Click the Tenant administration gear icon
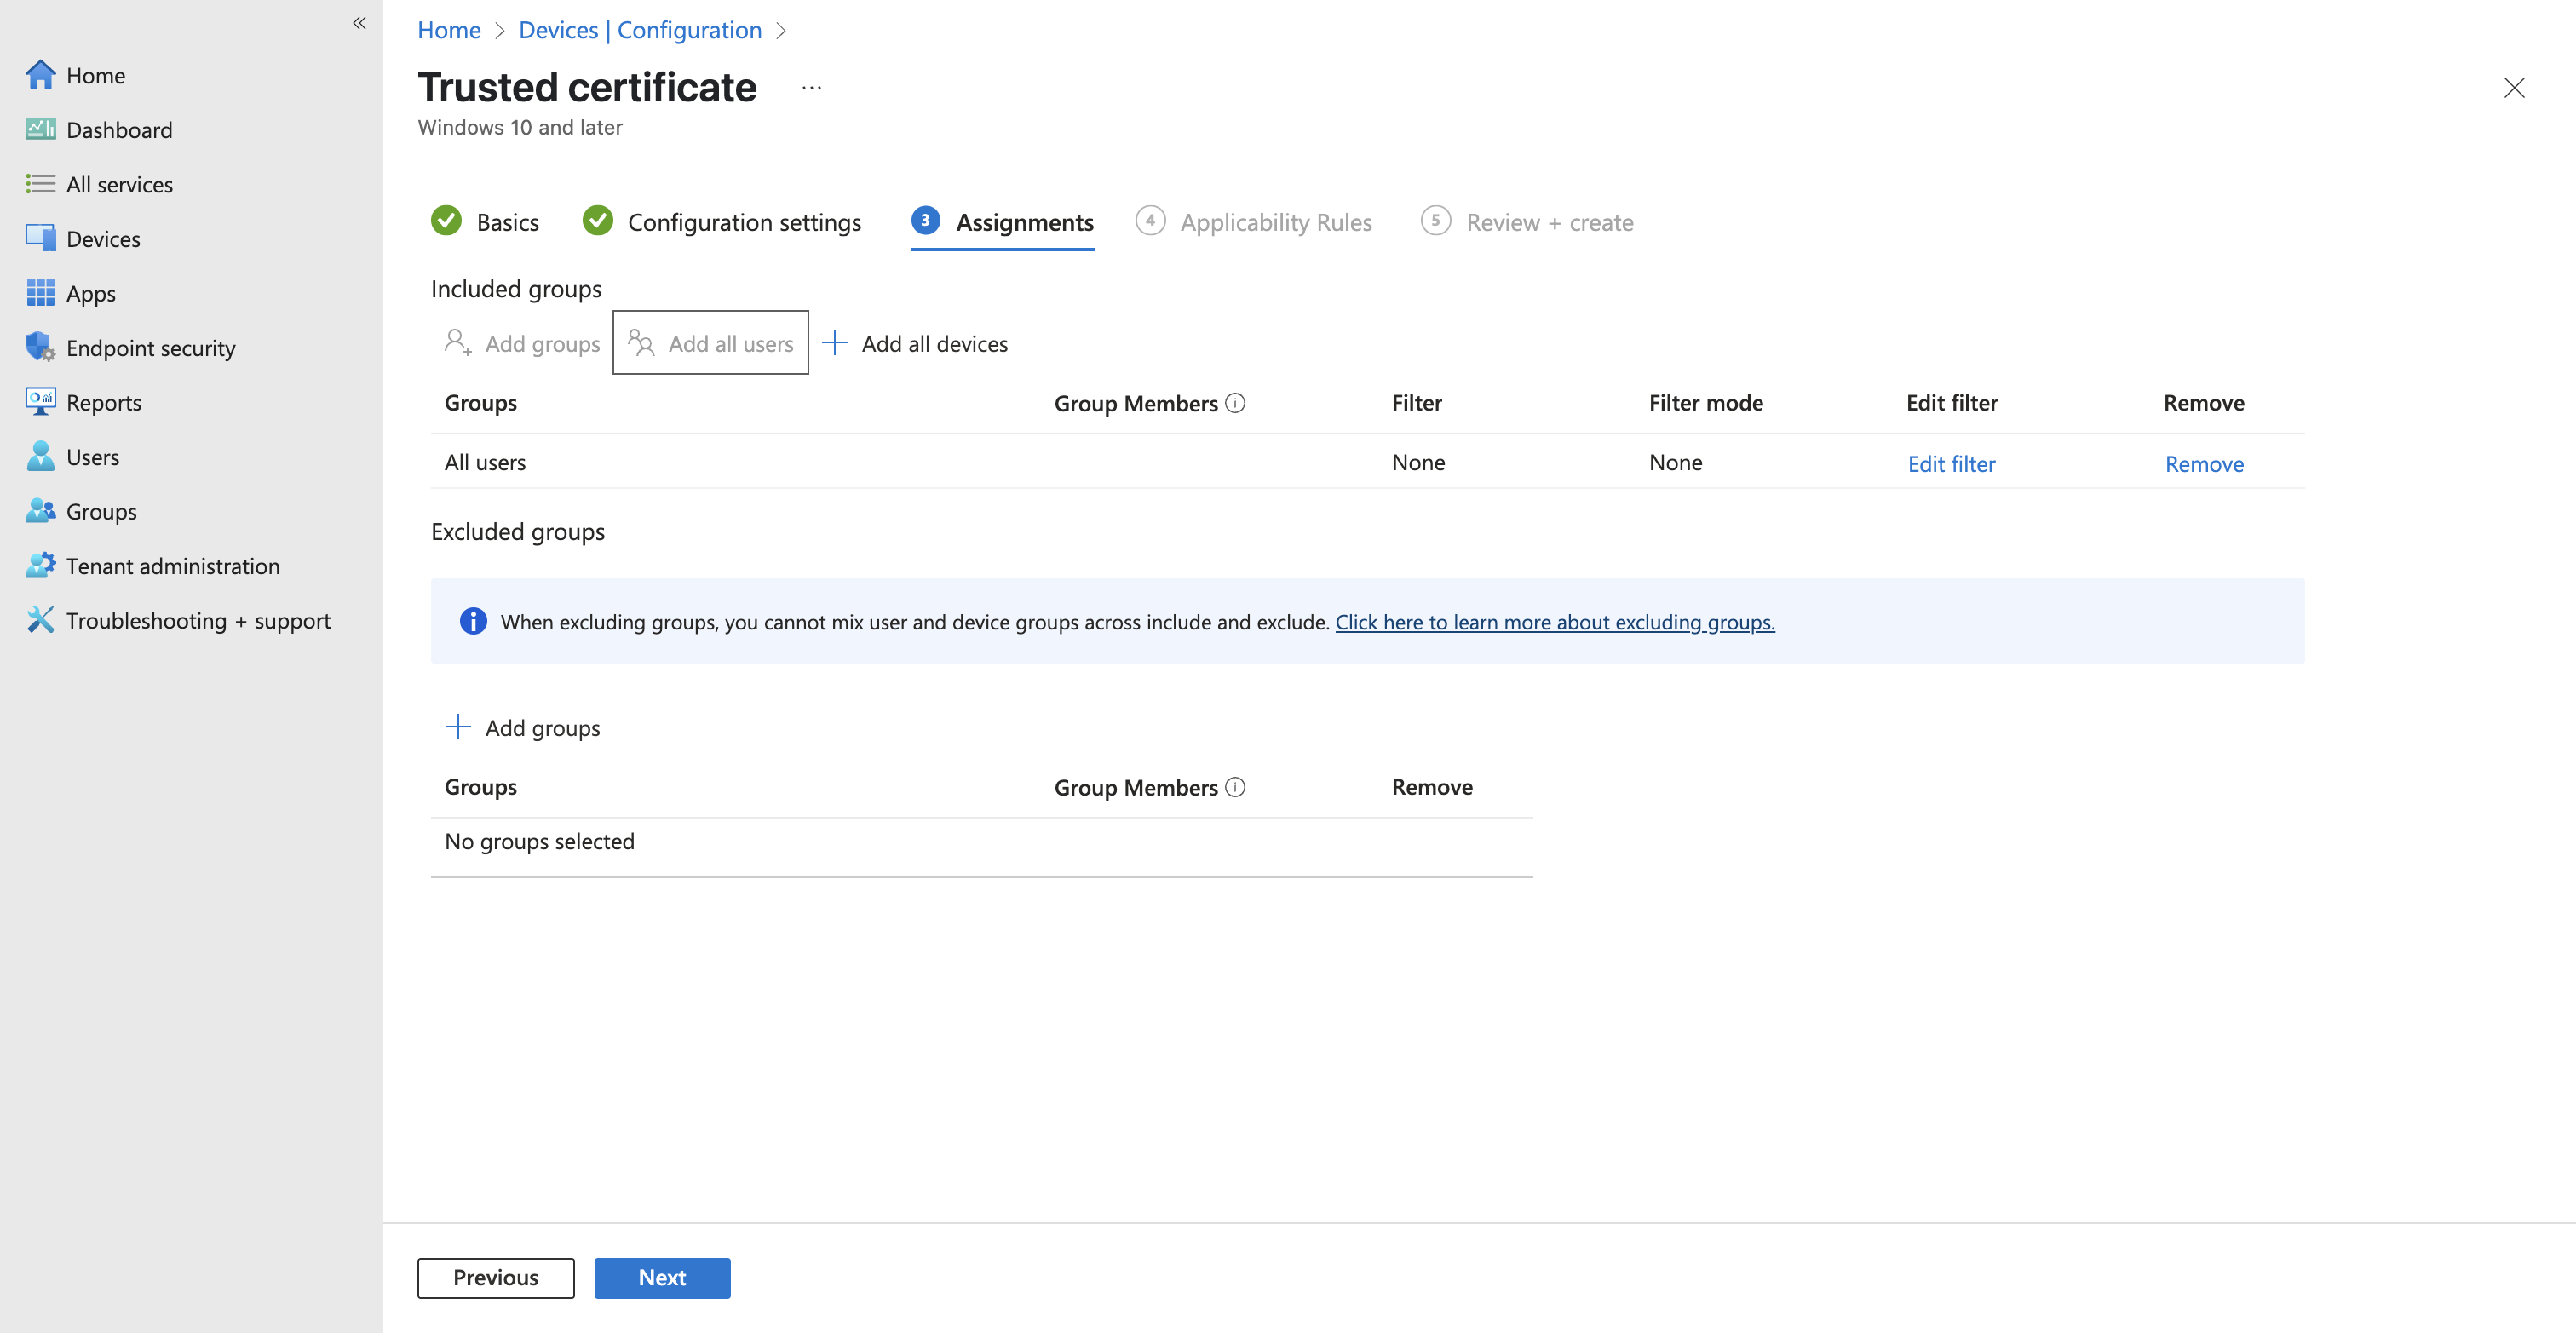This screenshot has height=1333, width=2576. (40, 565)
